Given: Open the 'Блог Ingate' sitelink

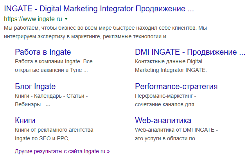Looking at the screenshot, I should point(35,87).
